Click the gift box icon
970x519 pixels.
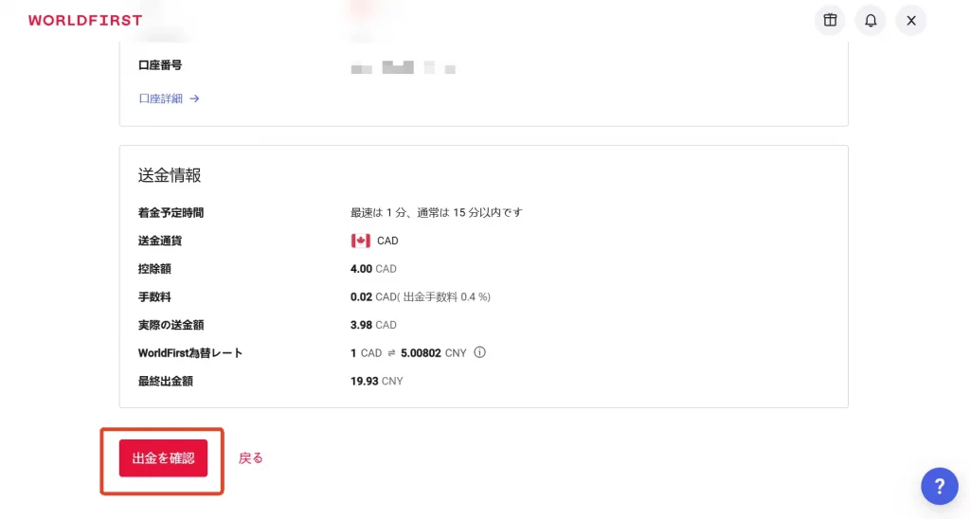coord(830,21)
